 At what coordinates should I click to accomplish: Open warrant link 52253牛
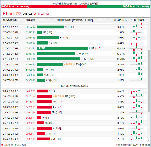30,123
